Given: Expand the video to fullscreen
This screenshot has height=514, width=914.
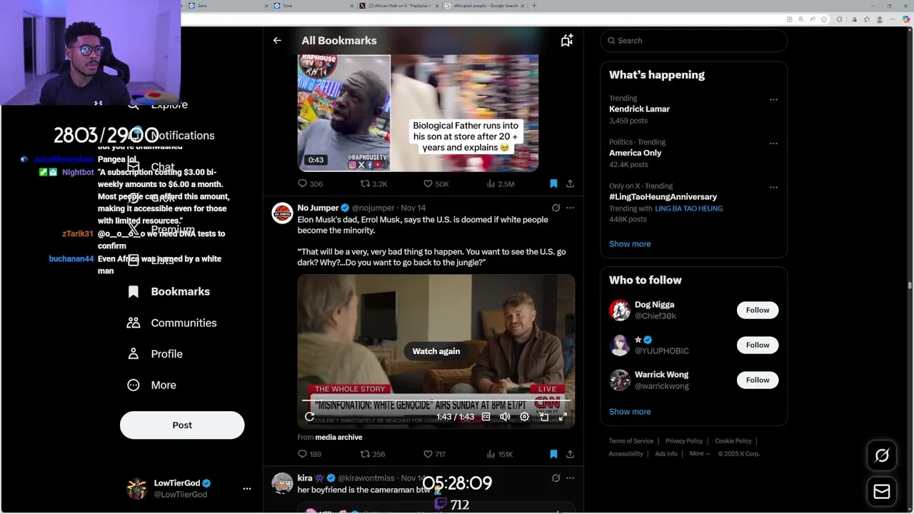Looking at the screenshot, I should (563, 416).
